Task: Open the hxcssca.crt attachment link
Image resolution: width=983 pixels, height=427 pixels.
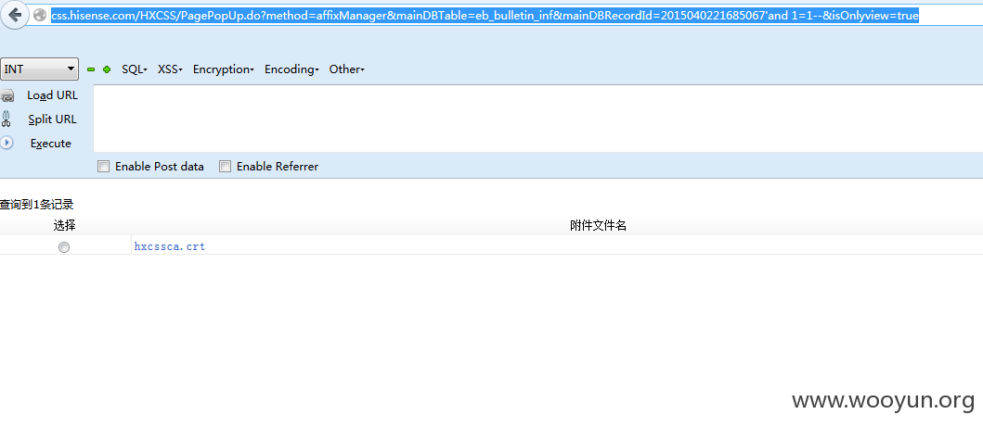Action: (x=170, y=246)
